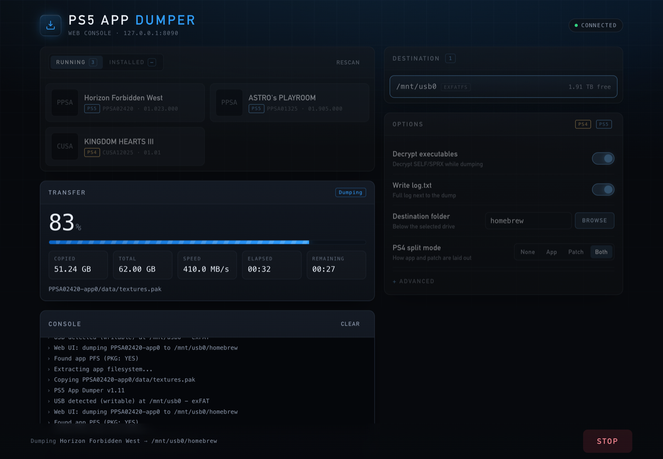Set PS4 split mode to None
Screen dimensions: 663x459
[x=528, y=252]
